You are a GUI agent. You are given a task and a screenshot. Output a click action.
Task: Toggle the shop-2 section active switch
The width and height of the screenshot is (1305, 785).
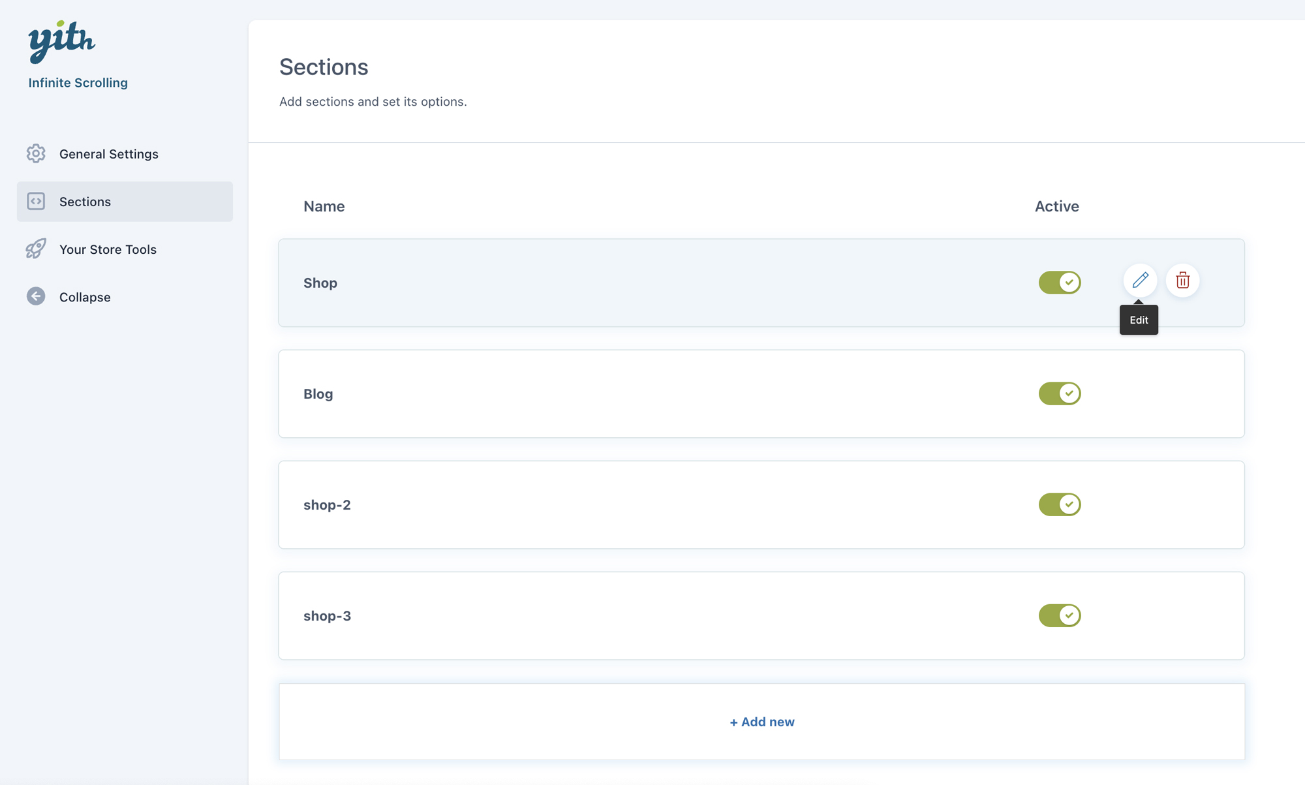point(1060,504)
